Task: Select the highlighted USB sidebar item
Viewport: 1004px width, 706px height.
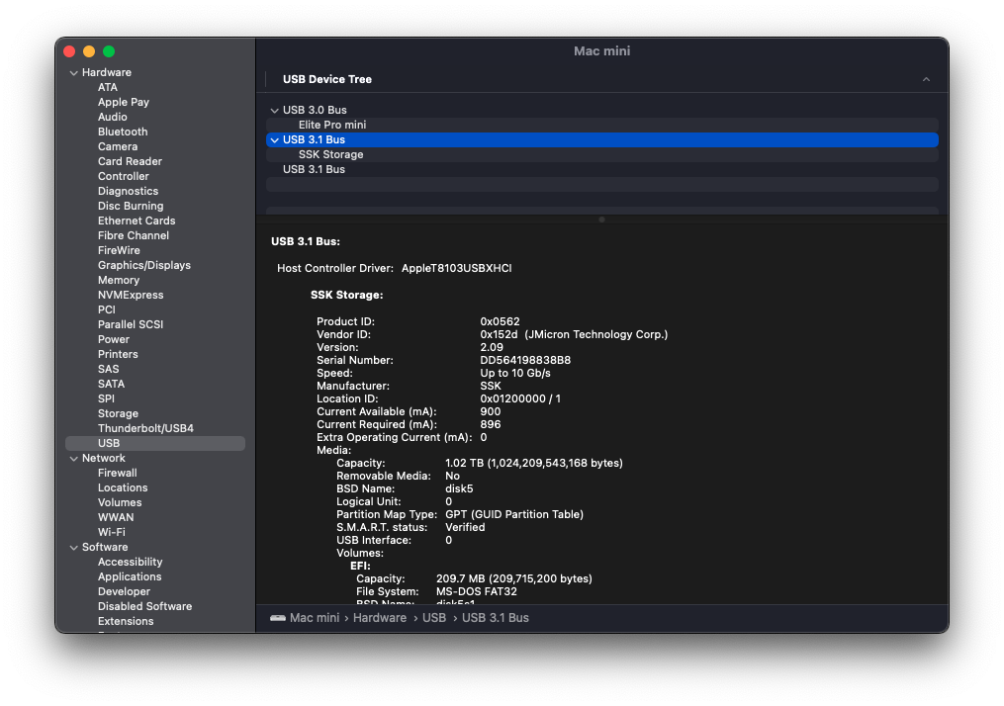Action: coord(155,444)
